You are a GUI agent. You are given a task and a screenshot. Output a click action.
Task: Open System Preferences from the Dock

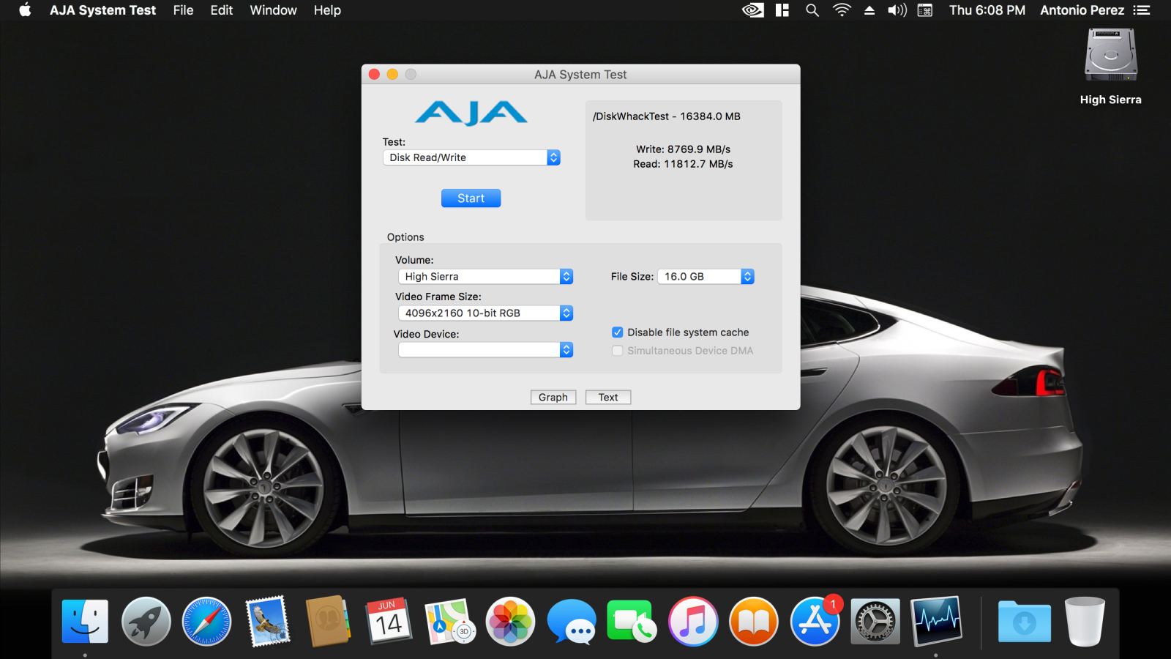875,622
